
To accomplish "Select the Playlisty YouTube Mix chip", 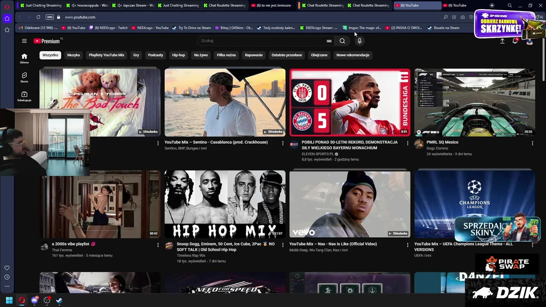I will pos(107,55).
